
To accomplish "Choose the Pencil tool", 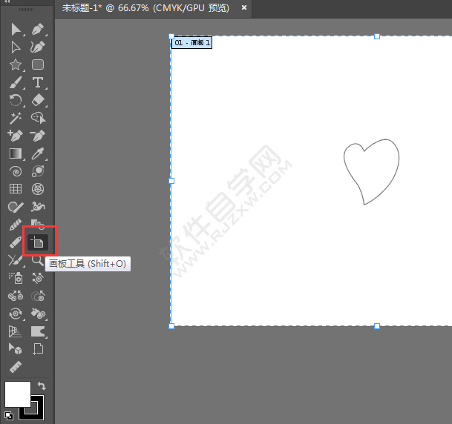I will [x=16, y=242].
